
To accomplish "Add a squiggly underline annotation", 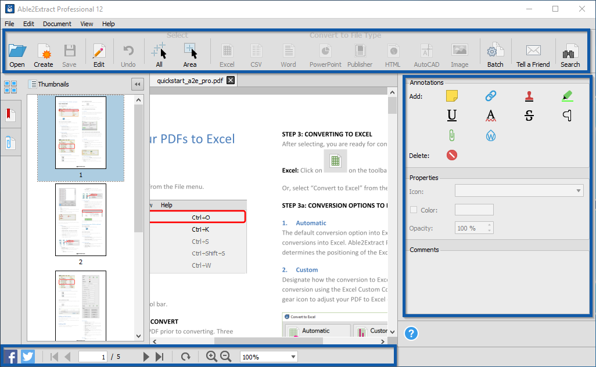I will pyautogui.click(x=491, y=116).
